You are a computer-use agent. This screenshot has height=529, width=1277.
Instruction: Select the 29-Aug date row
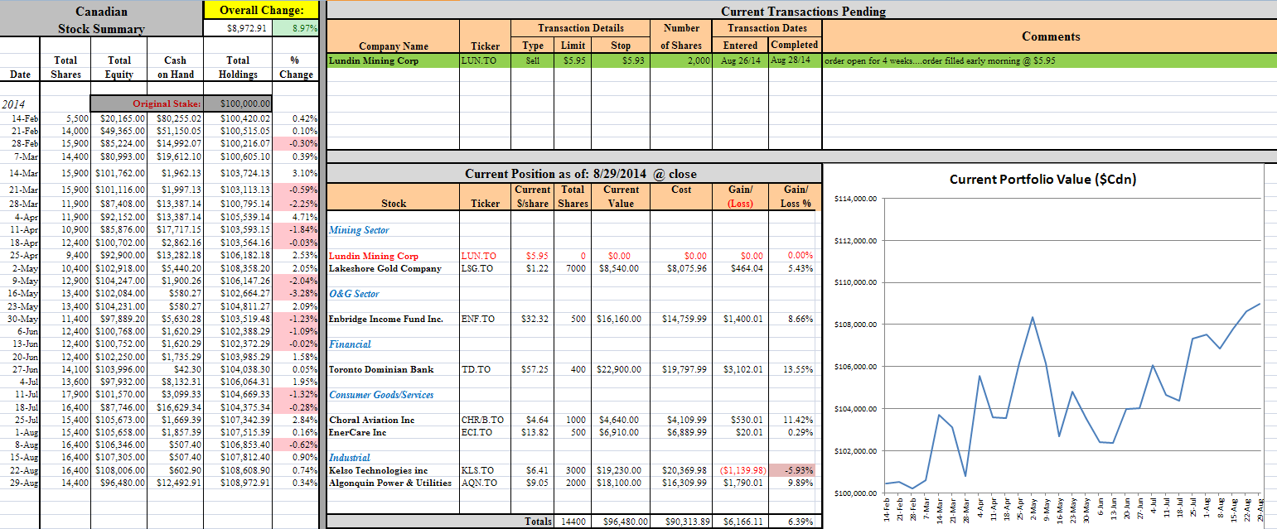tap(21, 483)
